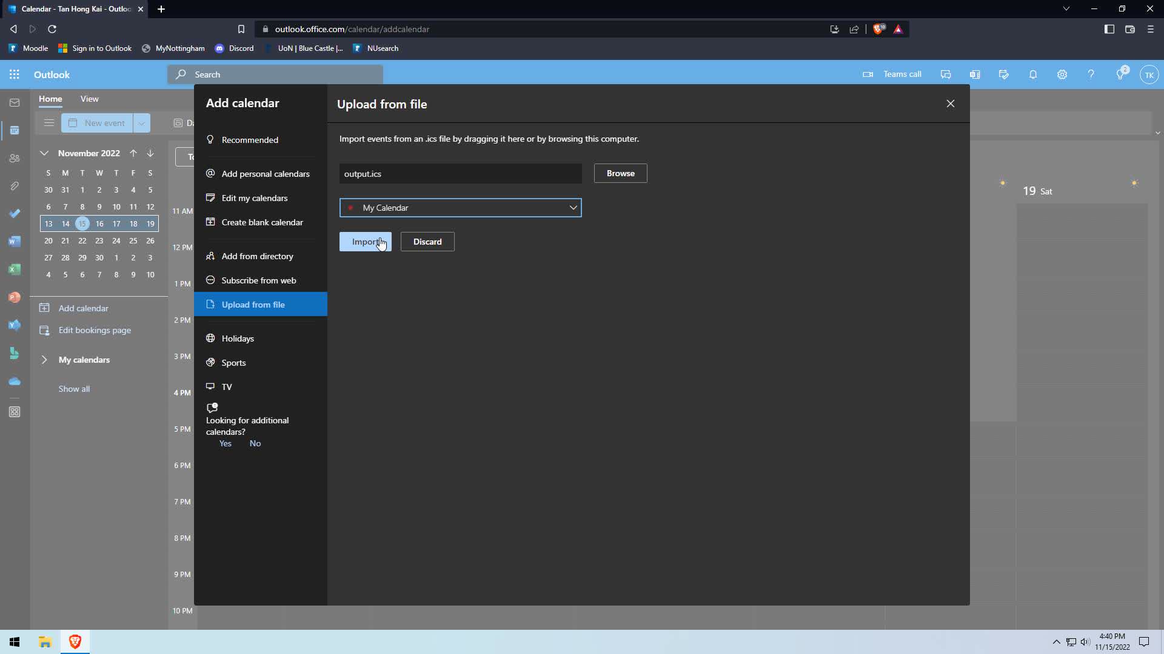Open New event split-button dropdown arrow
Screen dimensions: 1164x654
tap(142, 123)
